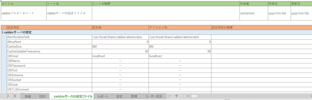
Task: Select the DBPassword cell
Action: [49, 66]
